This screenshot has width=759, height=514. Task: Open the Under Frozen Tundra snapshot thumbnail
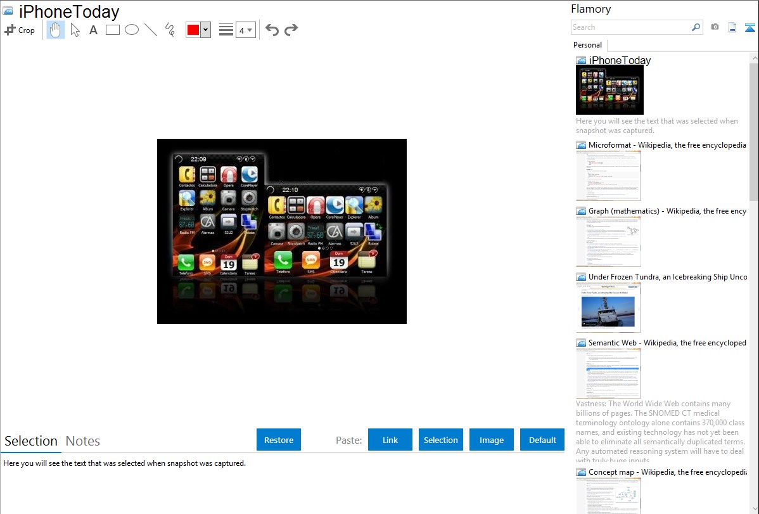[x=608, y=307]
